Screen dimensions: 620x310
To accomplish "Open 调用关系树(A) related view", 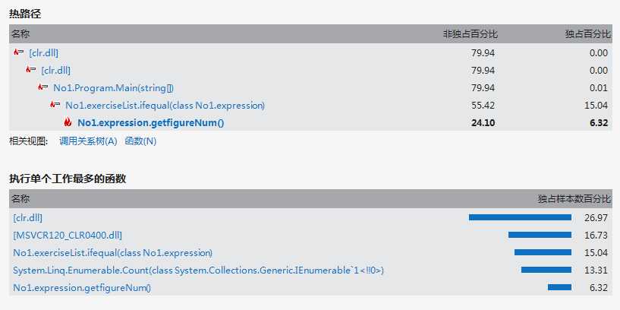I will coord(88,141).
